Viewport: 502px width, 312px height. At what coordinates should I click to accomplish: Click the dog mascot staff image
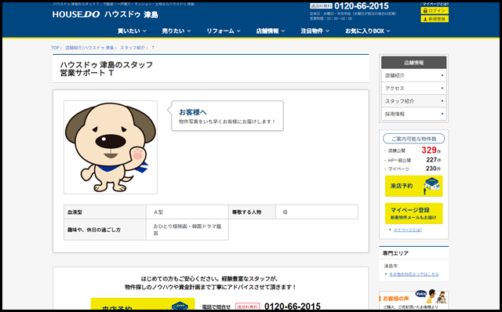(111, 147)
